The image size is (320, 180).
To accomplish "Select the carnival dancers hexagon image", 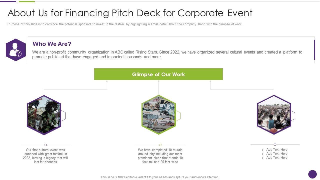I will point(44,115).
